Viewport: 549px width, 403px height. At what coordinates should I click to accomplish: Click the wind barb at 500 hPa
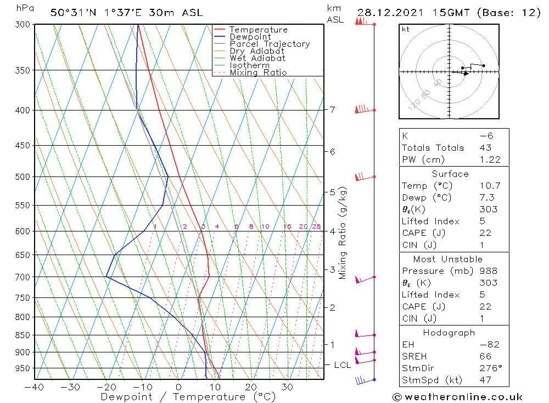click(365, 176)
